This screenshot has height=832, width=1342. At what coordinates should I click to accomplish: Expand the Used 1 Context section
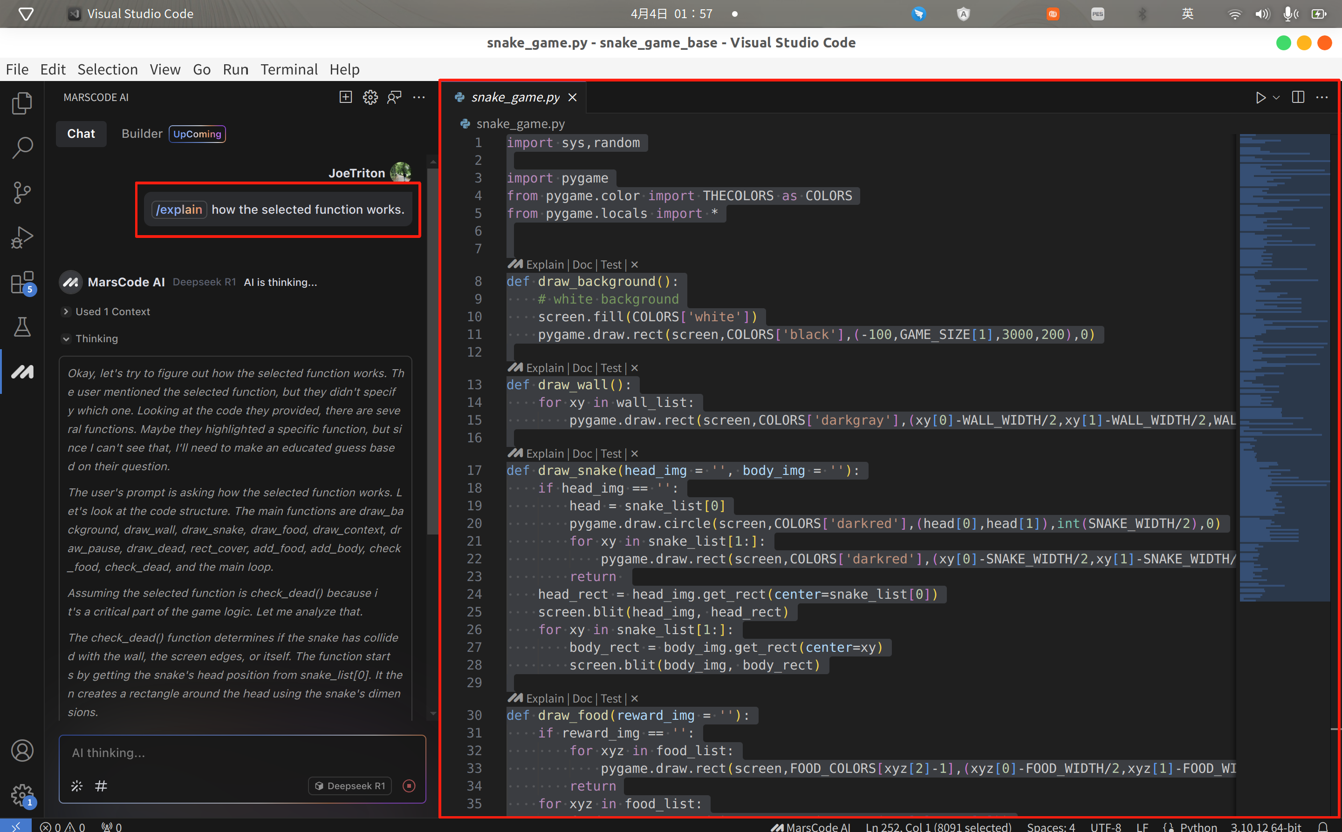(x=112, y=311)
